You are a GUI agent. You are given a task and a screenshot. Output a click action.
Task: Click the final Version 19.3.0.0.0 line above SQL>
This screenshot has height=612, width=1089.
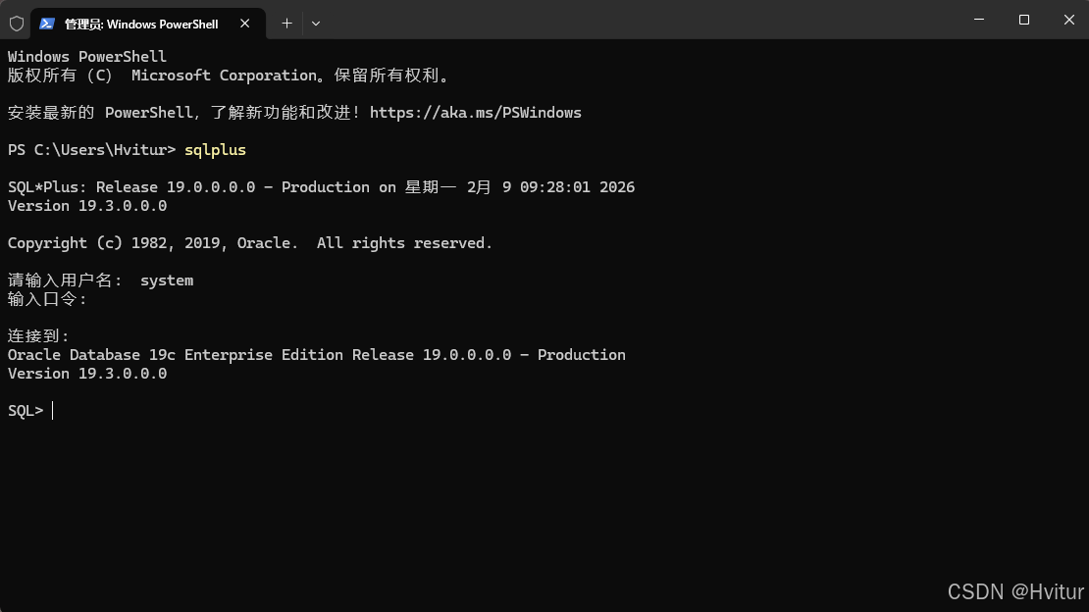86,374
